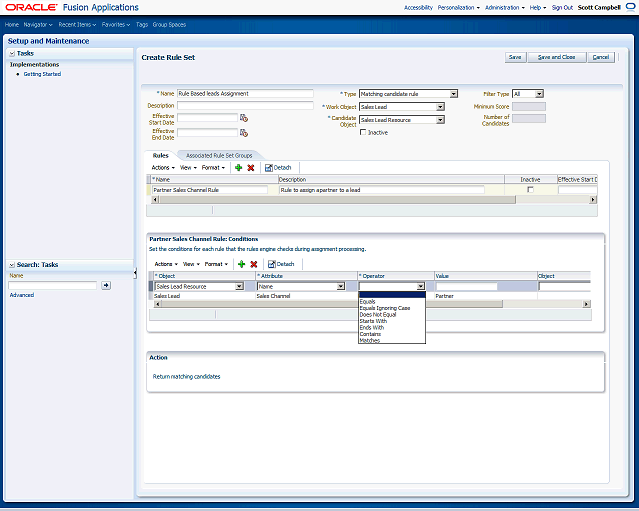Select the Rules tab
Screen dimensions: 639x511
coord(160,156)
